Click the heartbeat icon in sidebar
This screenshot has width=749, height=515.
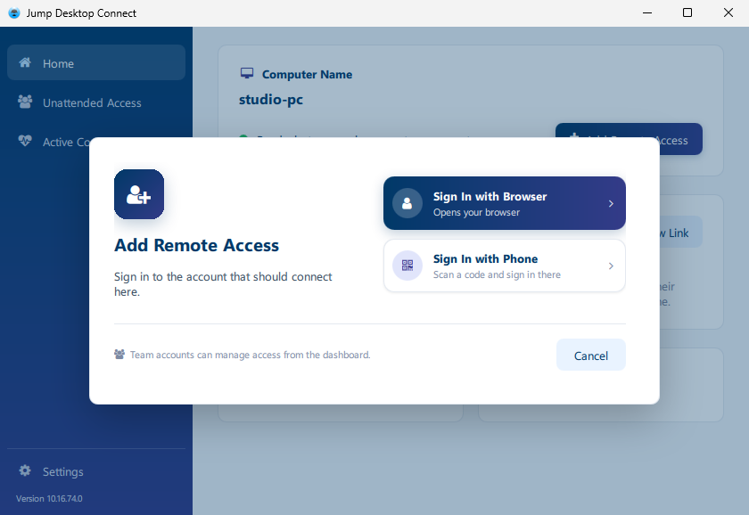coord(25,140)
